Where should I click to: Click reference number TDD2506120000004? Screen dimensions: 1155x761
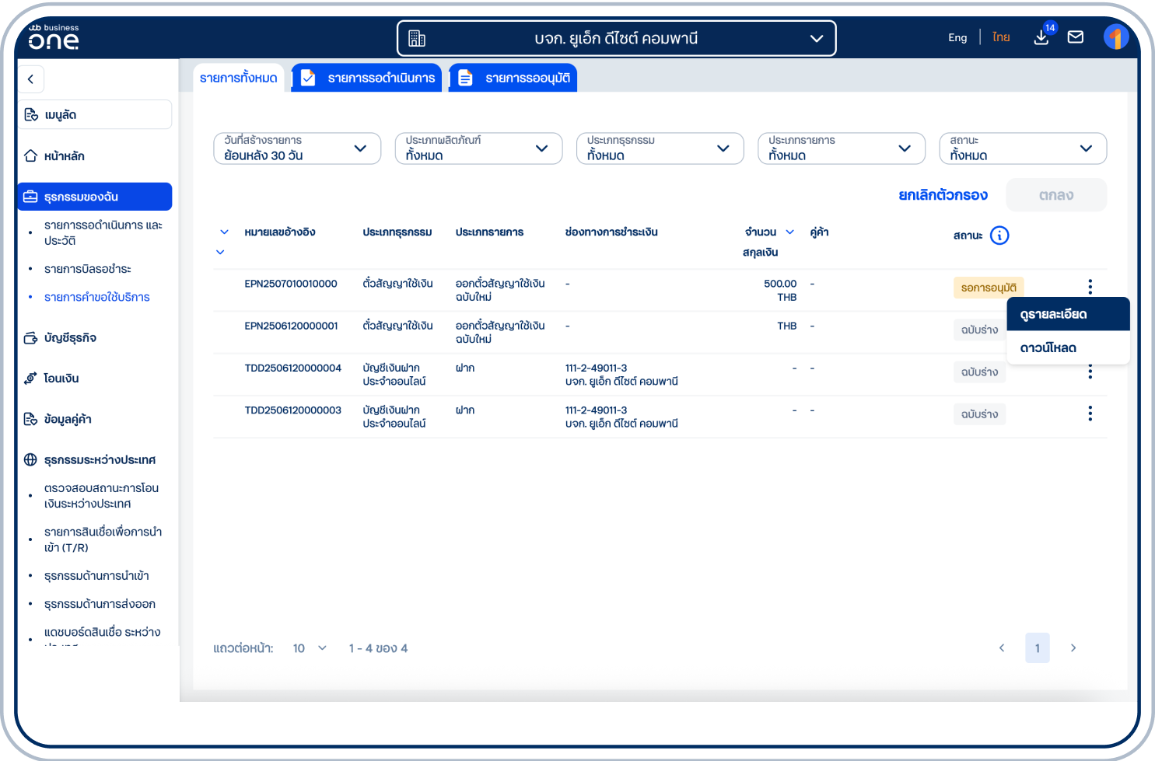293,368
